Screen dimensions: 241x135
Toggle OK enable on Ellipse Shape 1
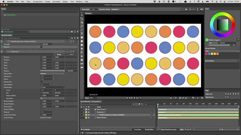(x=89, y=118)
